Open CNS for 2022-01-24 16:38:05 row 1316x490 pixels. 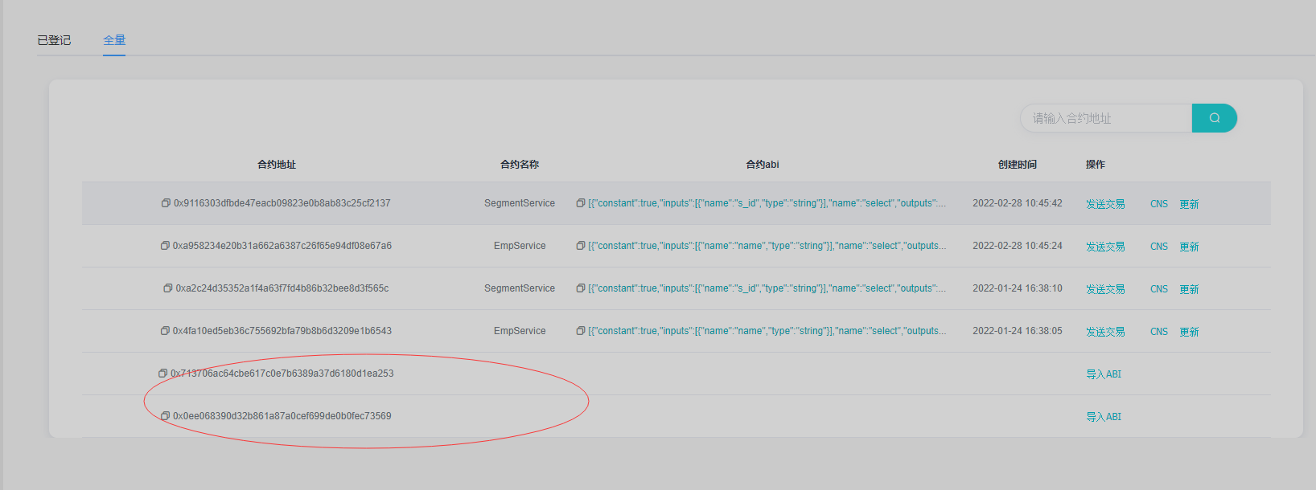click(1159, 332)
